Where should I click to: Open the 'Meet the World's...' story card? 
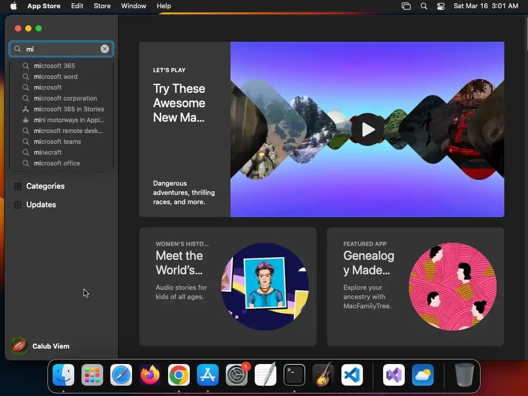pyautogui.click(x=227, y=287)
